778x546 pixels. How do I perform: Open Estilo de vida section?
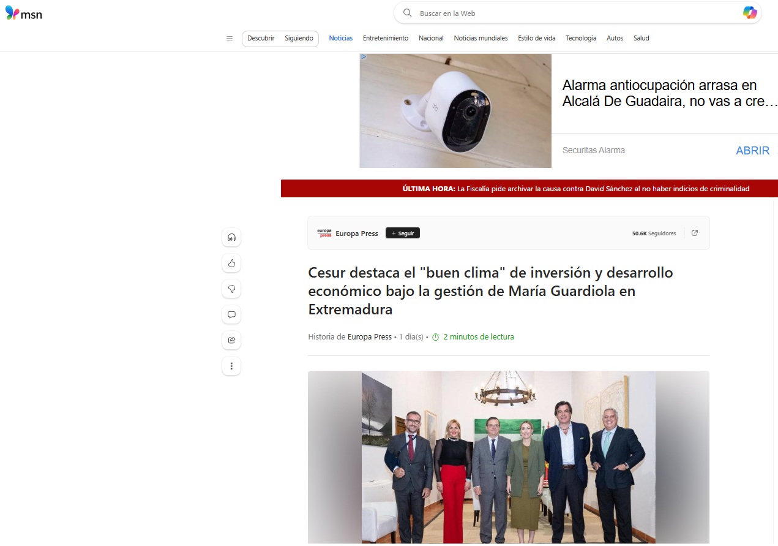click(x=537, y=38)
